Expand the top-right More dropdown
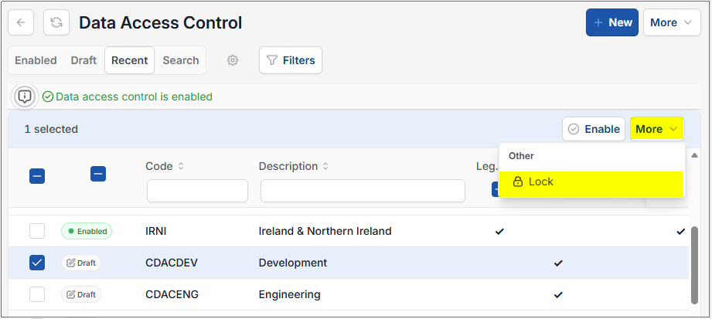This screenshot has width=712, height=319. point(672,22)
